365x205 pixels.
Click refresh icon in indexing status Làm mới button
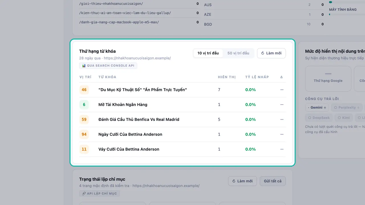point(234,181)
